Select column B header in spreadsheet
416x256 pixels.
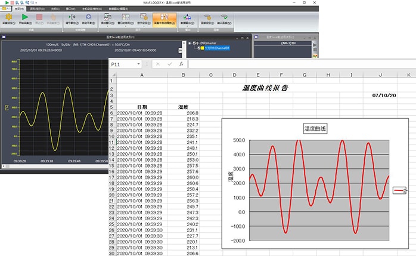click(183, 75)
